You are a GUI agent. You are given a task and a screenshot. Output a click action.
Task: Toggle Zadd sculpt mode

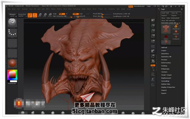[x=76, y=14]
